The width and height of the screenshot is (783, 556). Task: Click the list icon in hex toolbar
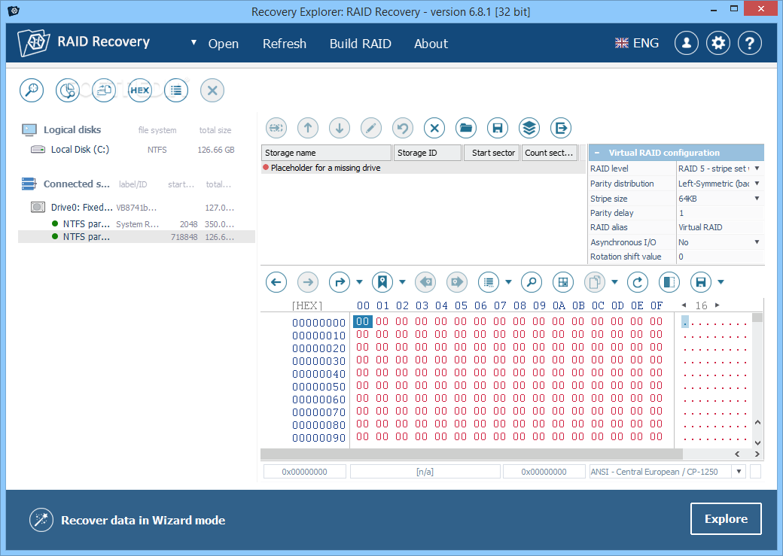[489, 282]
